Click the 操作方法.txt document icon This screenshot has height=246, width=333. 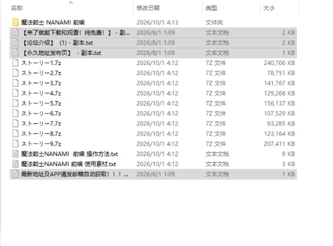coord(15,154)
